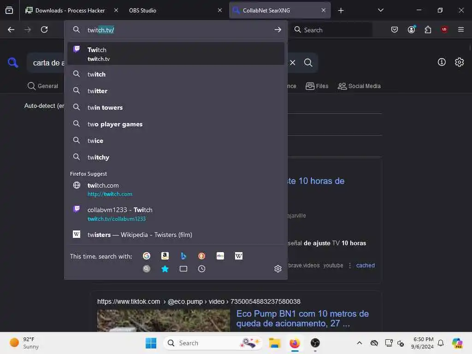
Task: Open the cached link of first result
Action: click(x=366, y=265)
